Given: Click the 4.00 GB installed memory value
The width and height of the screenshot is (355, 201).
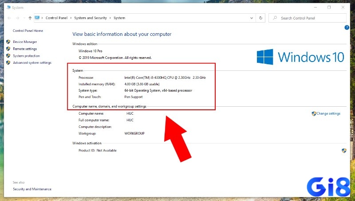Looking at the screenshot, I should coord(142,84).
